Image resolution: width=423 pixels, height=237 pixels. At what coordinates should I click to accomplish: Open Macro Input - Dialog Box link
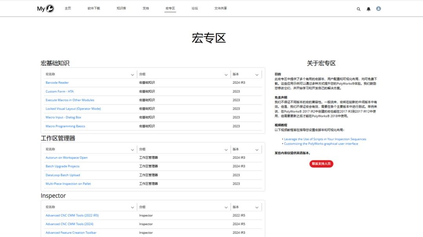[x=63, y=117]
